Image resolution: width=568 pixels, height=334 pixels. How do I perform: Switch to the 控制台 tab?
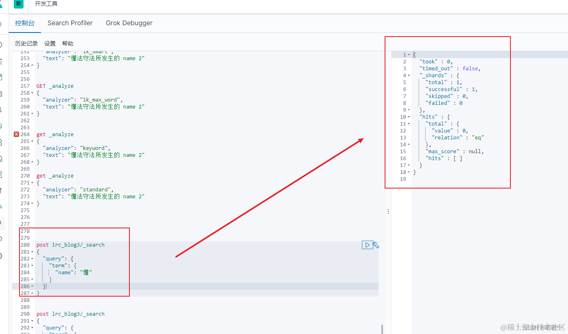point(25,23)
